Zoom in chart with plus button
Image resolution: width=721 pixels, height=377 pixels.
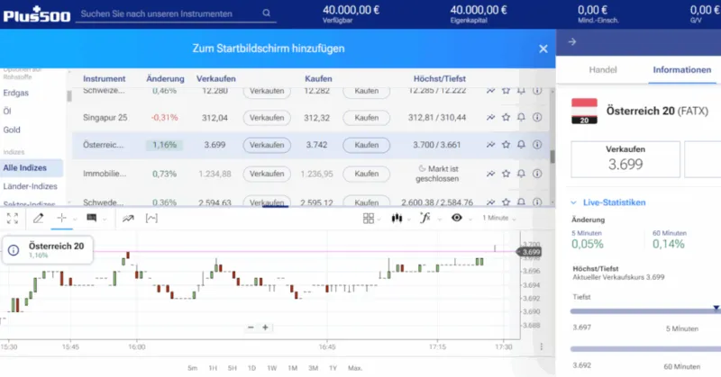[265, 328]
